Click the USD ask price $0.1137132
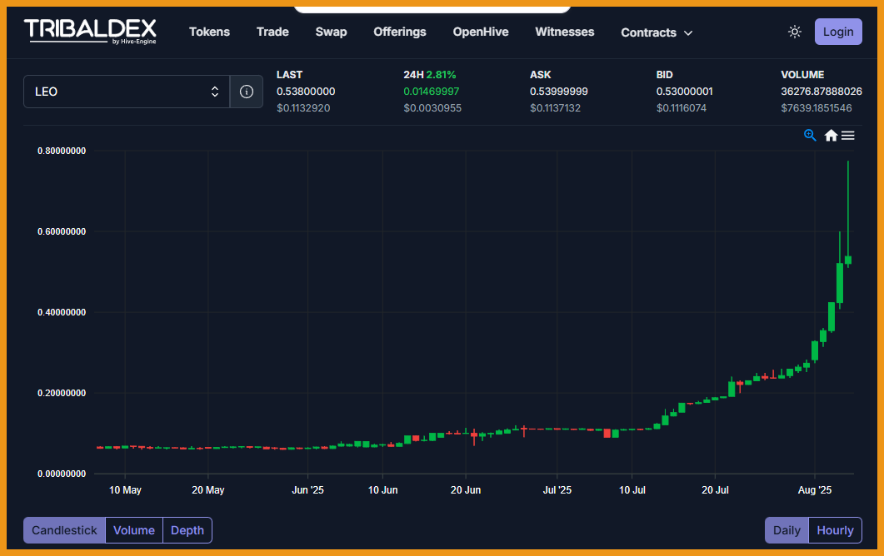 tap(556, 107)
